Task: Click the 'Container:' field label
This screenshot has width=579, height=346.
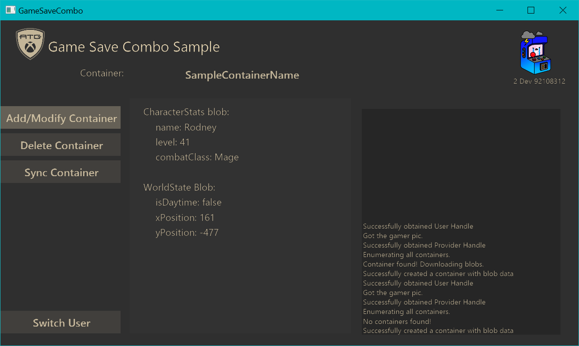Action: tap(102, 73)
